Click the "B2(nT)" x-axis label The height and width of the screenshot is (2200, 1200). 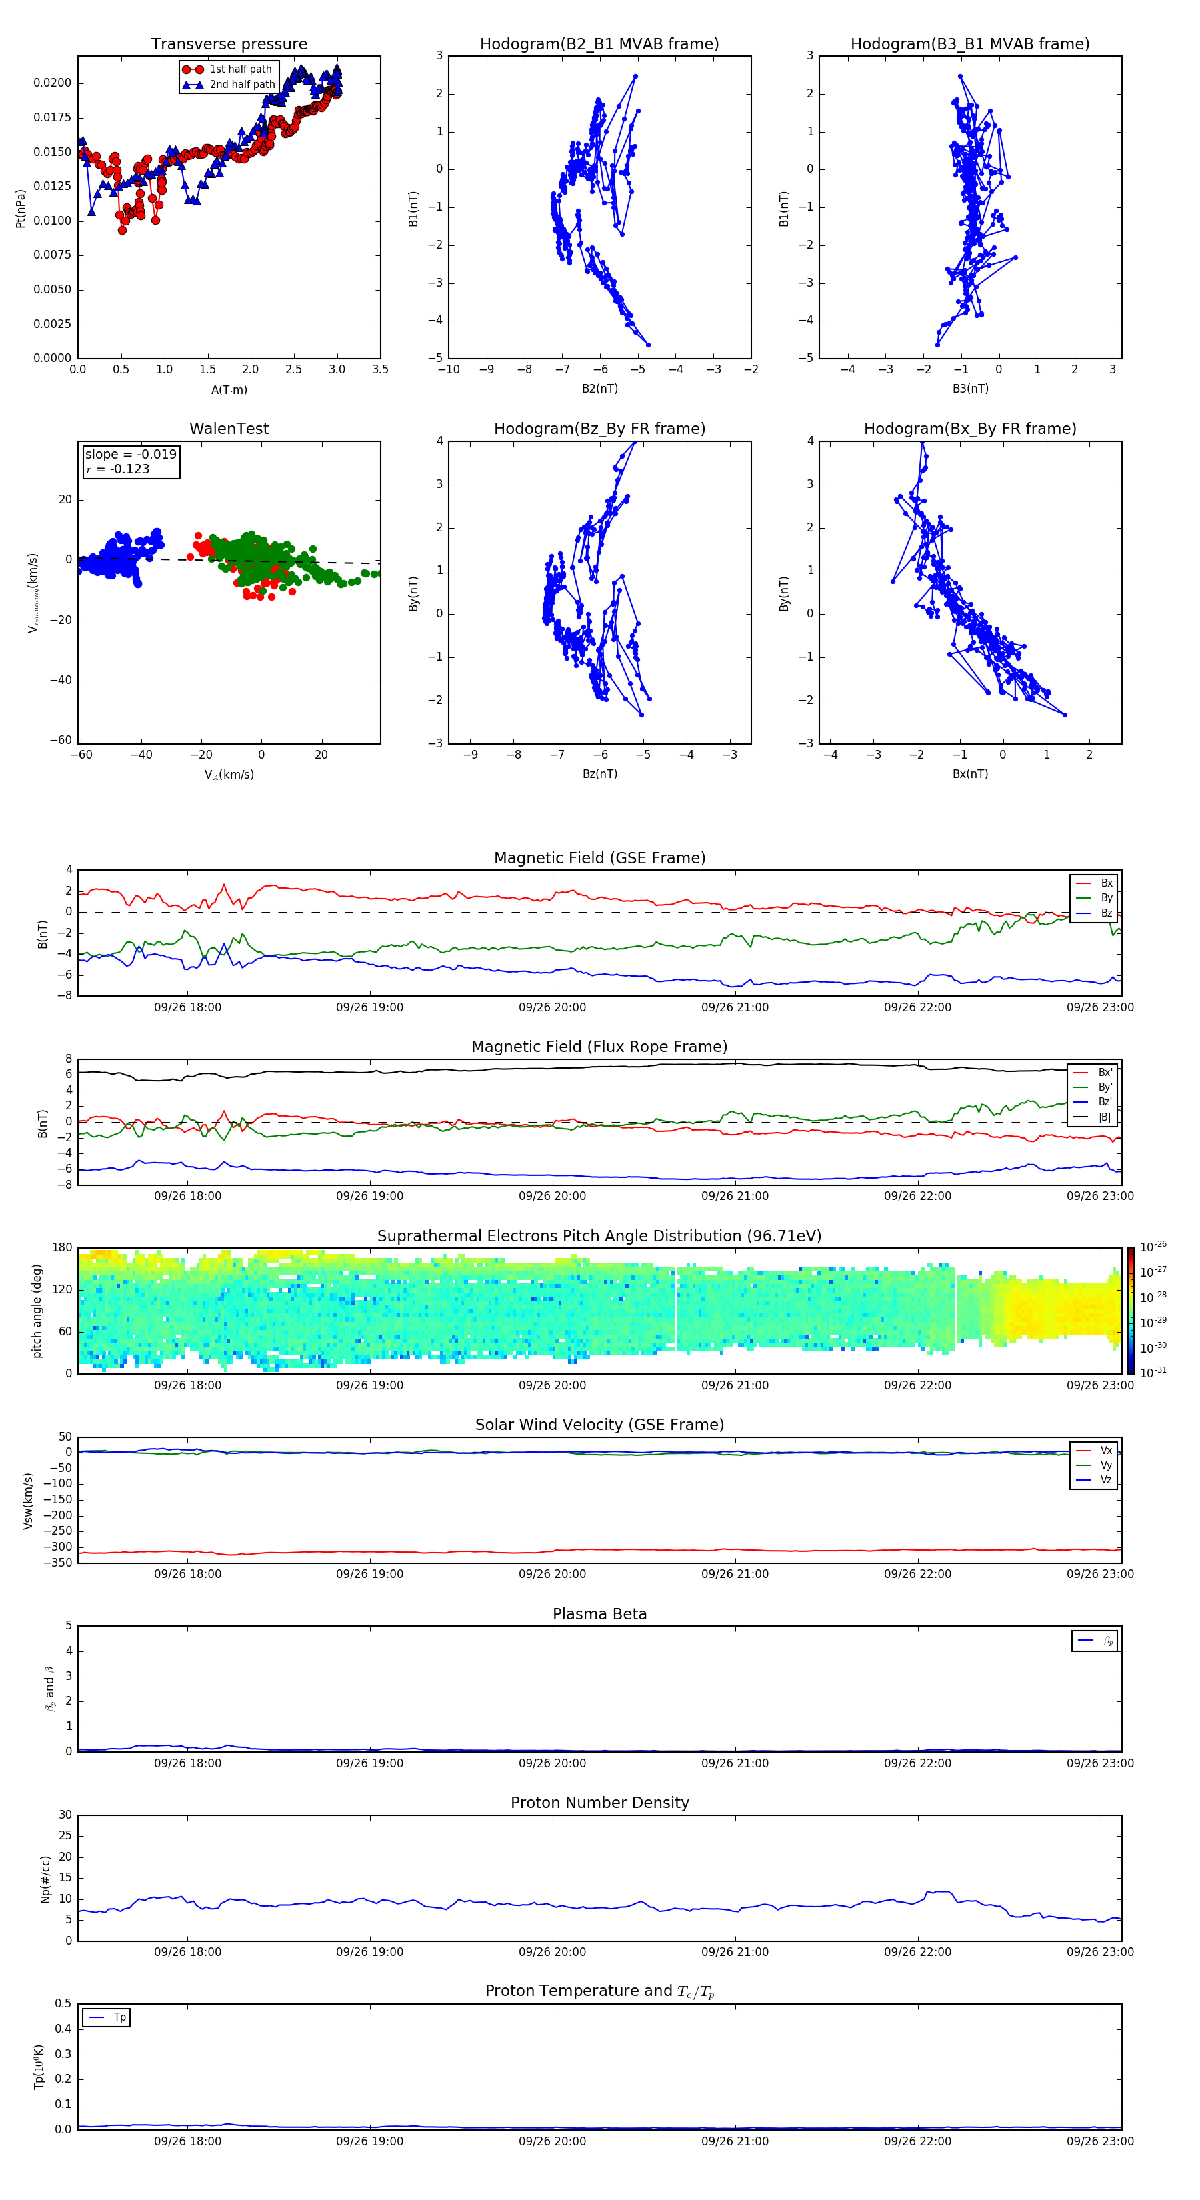pyautogui.click(x=599, y=389)
